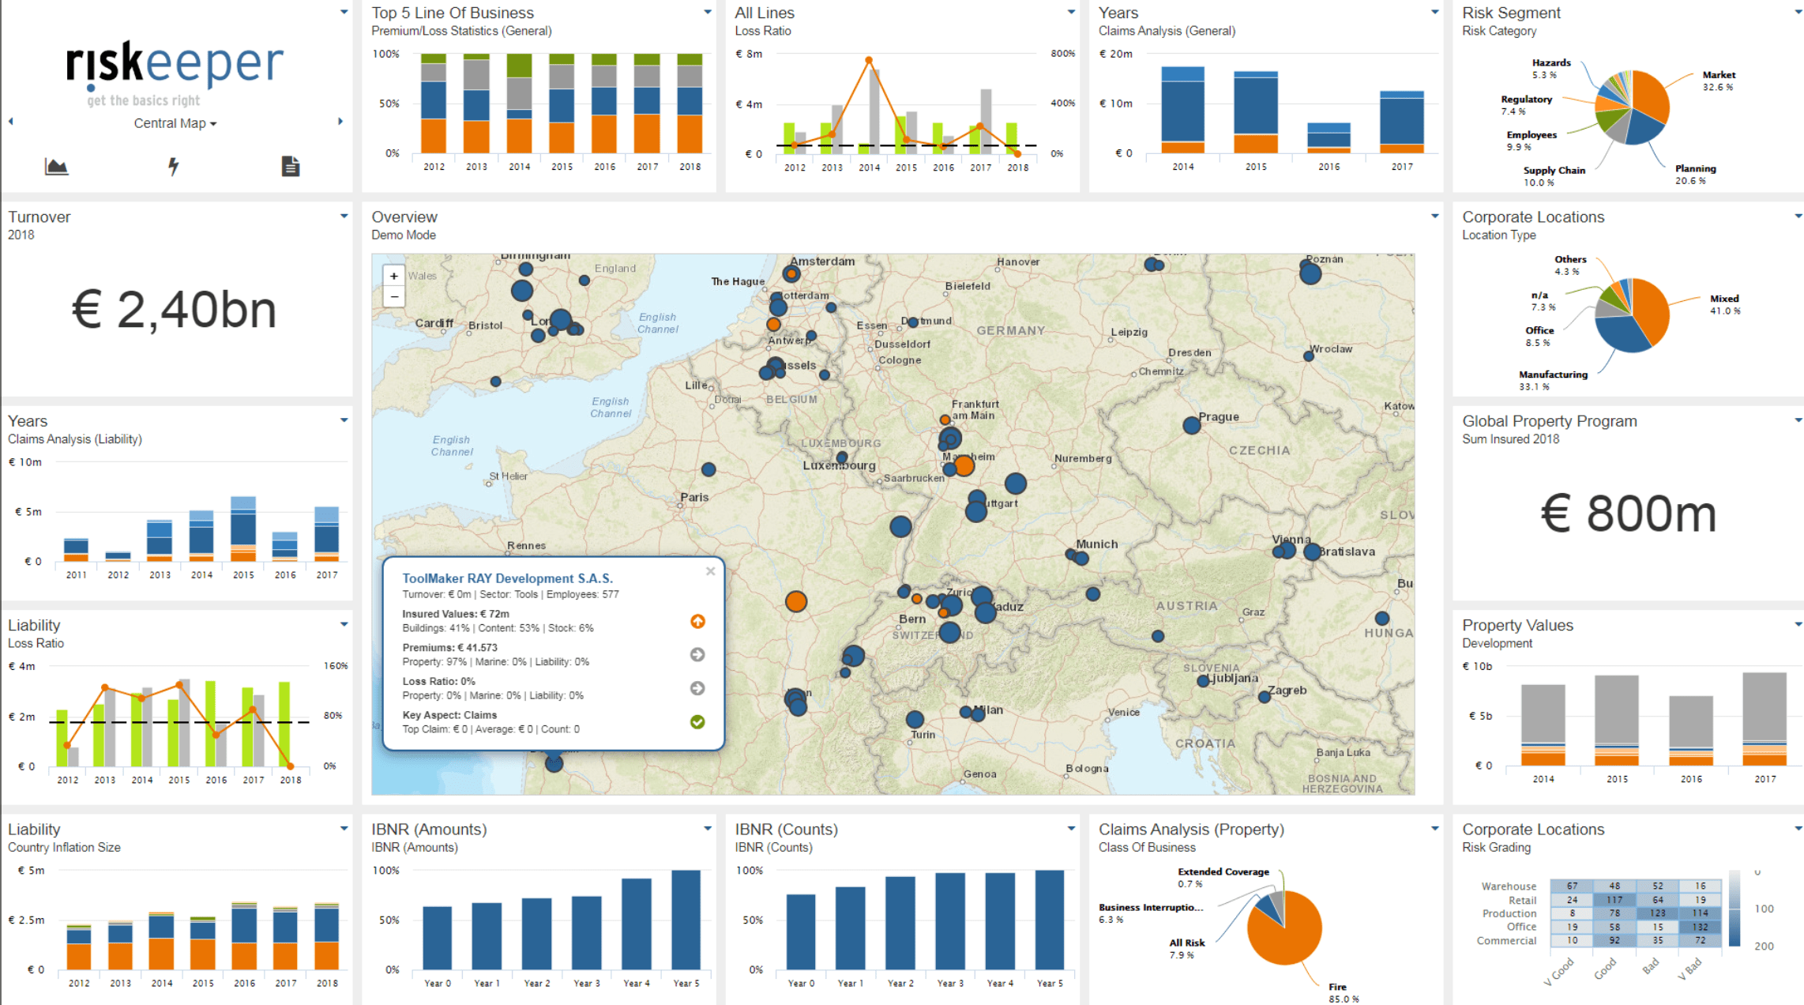Click the left arrow beside Central Map
The image size is (1804, 1005).
coord(11,122)
